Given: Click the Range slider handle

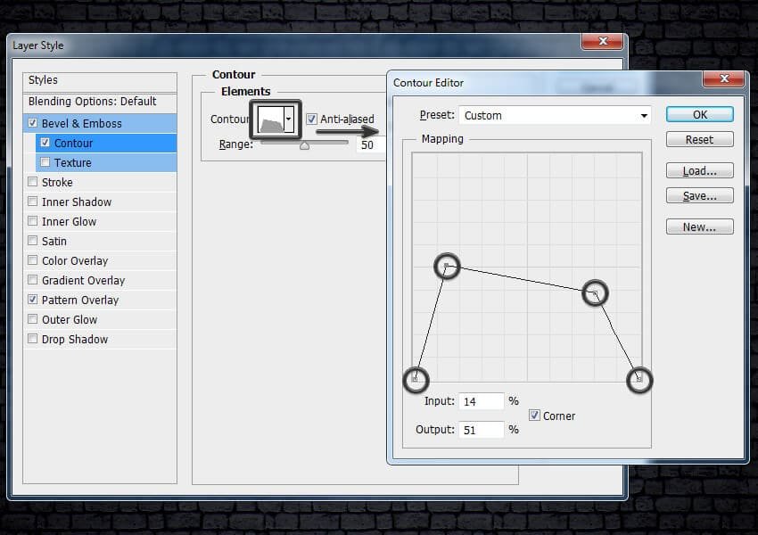Looking at the screenshot, I should tap(304, 144).
